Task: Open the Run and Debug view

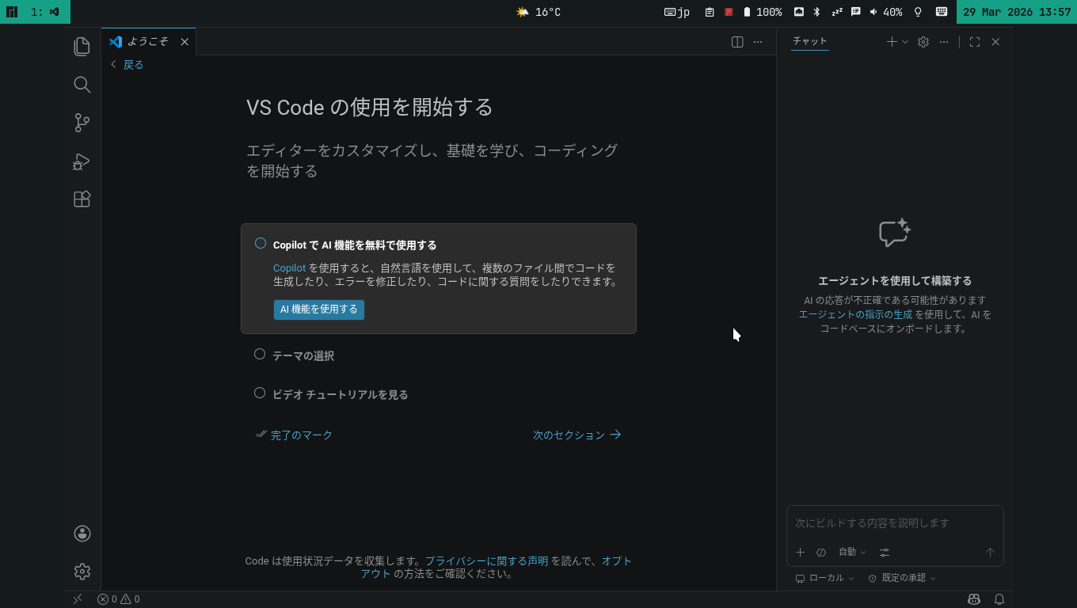Action: coord(82,161)
